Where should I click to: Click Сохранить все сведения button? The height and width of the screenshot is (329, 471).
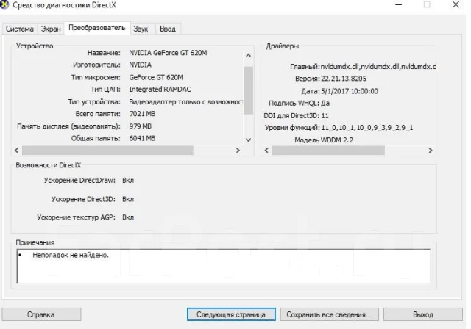(x=329, y=314)
